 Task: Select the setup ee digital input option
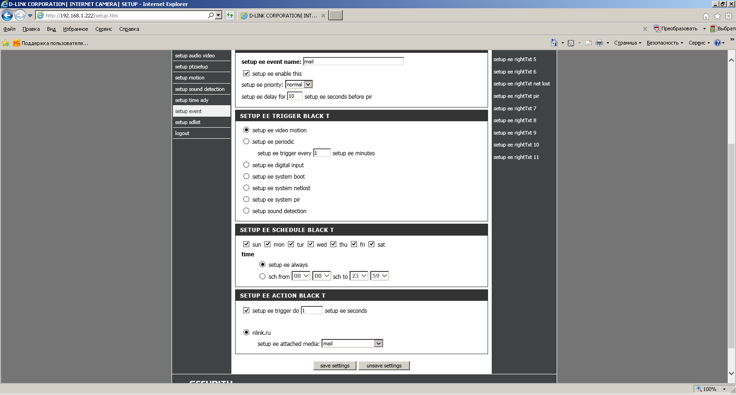click(247, 165)
